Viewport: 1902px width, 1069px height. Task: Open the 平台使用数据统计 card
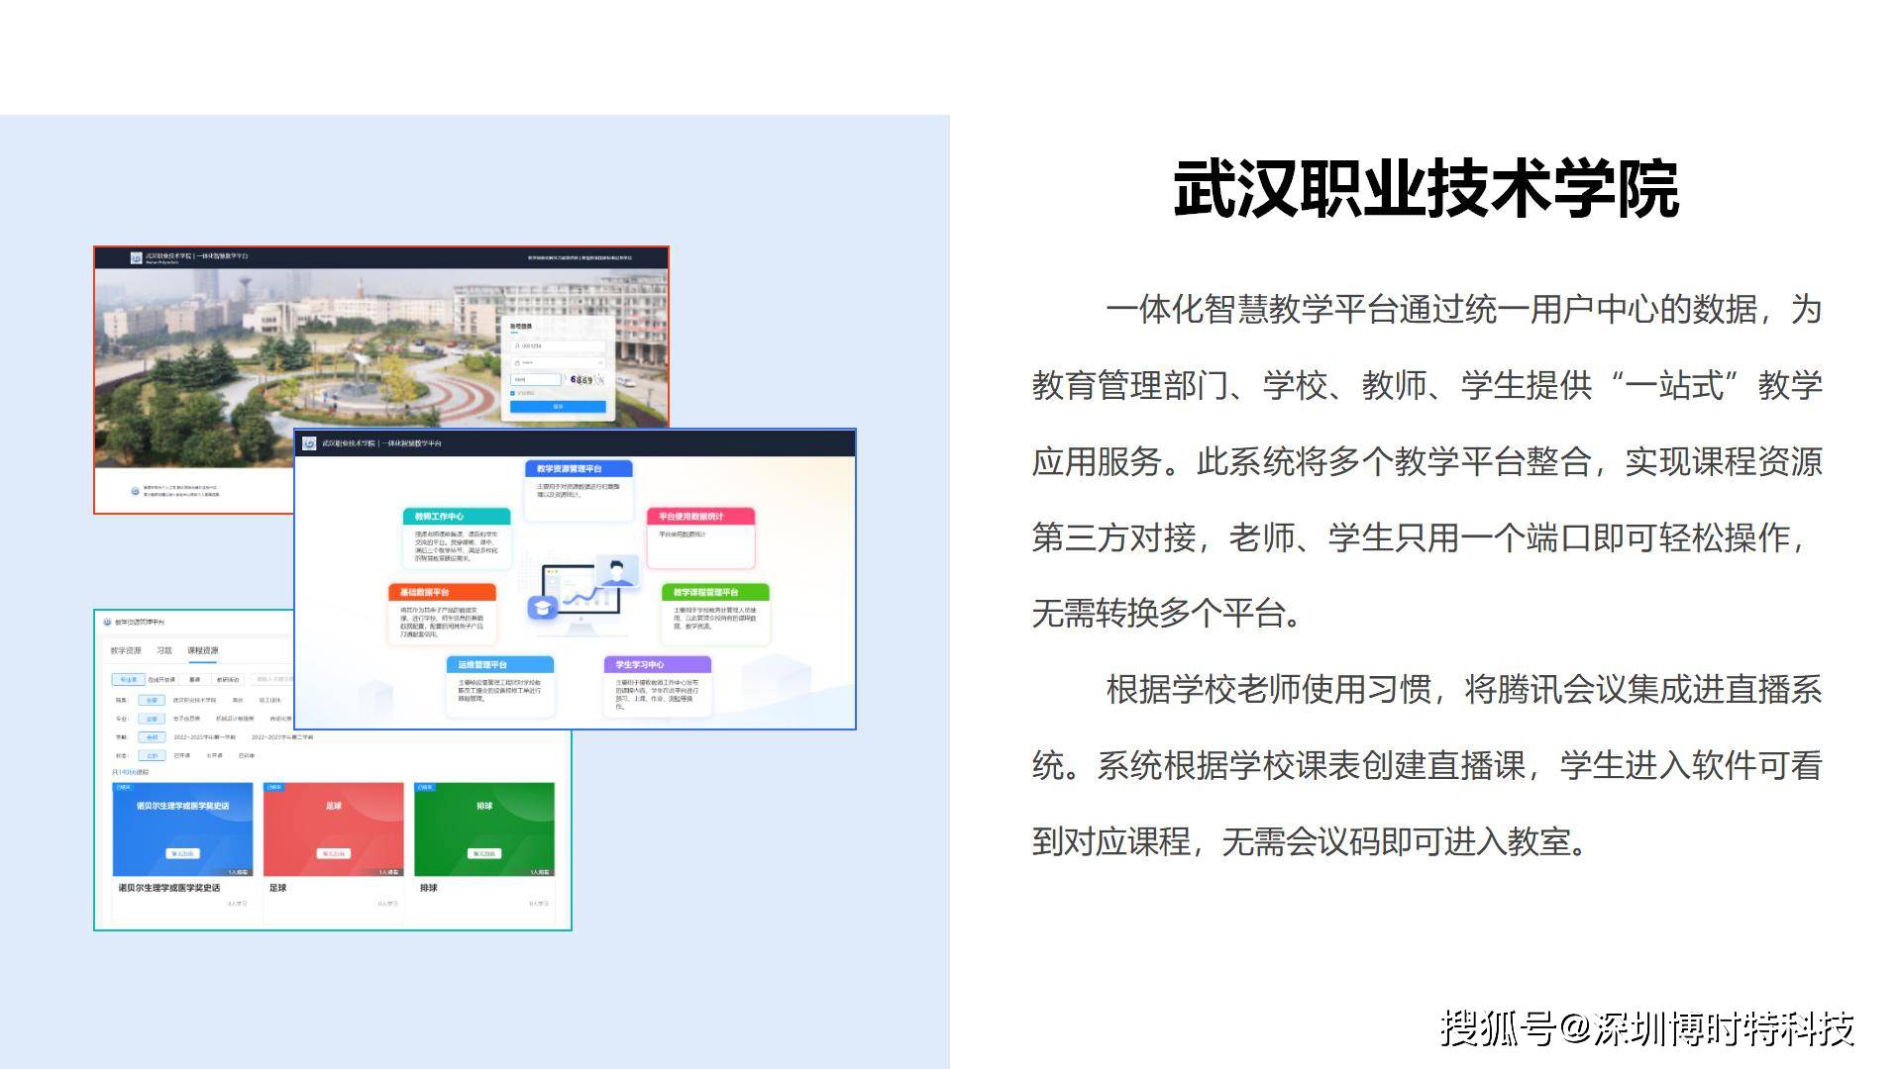(x=700, y=537)
